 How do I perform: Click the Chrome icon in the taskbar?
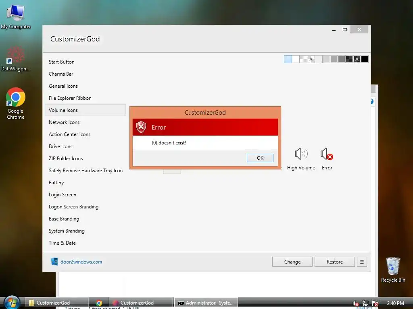pyautogui.click(x=99, y=303)
